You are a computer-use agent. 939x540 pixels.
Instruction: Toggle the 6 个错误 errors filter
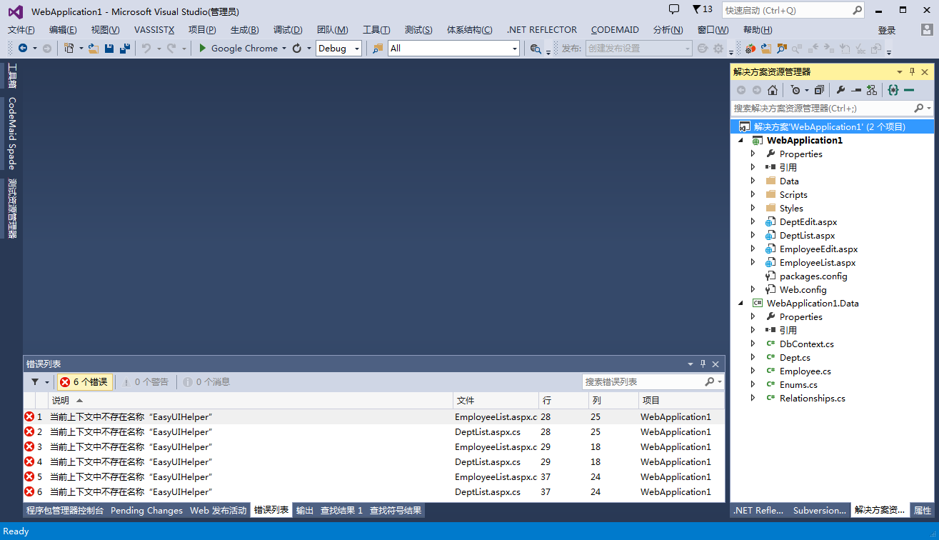pyautogui.click(x=84, y=382)
